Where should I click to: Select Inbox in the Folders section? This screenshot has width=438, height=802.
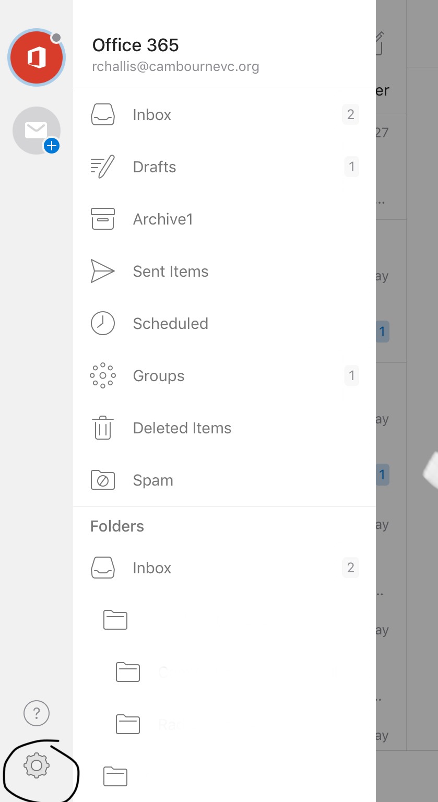coord(224,568)
